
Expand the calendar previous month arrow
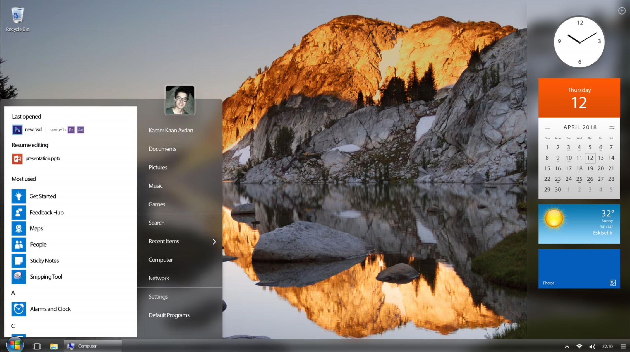pyautogui.click(x=547, y=127)
